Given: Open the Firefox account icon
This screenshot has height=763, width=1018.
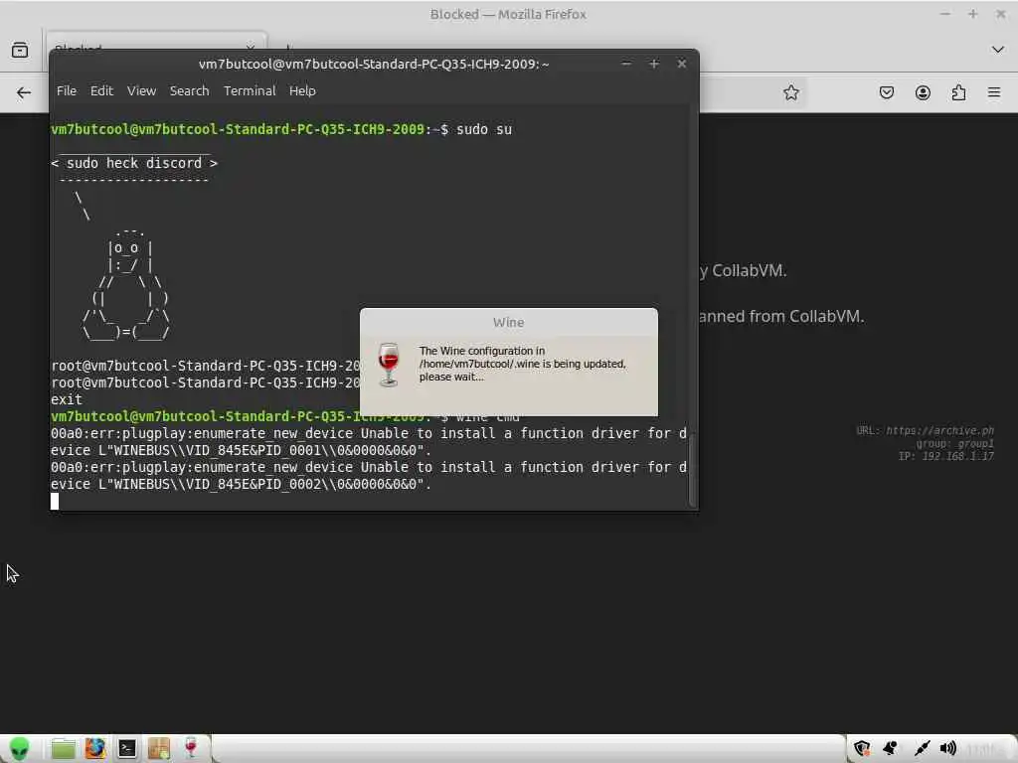Looking at the screenshot, I should pyautogui.click(x=923, y=92).
